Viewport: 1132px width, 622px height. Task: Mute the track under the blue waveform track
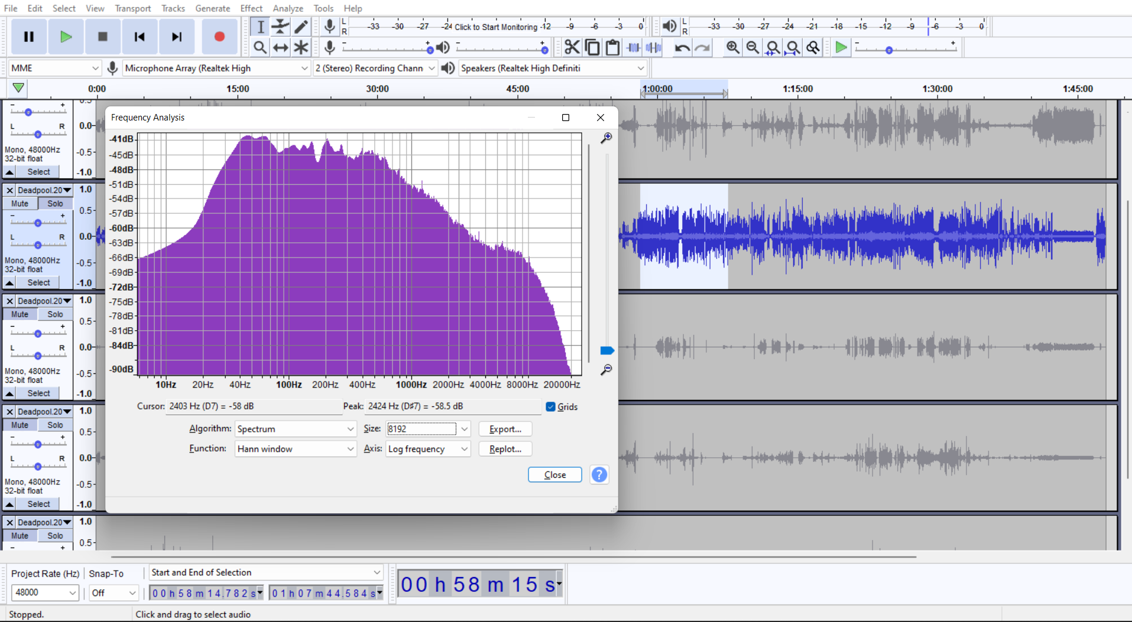[x=20, y=314]
